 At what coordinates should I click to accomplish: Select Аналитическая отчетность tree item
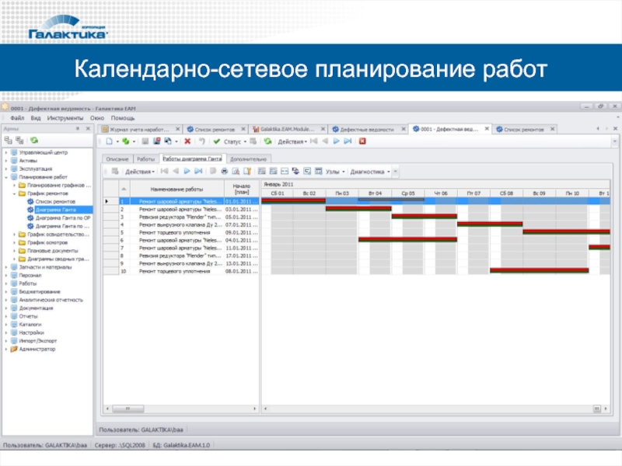[x=51, y=300]
